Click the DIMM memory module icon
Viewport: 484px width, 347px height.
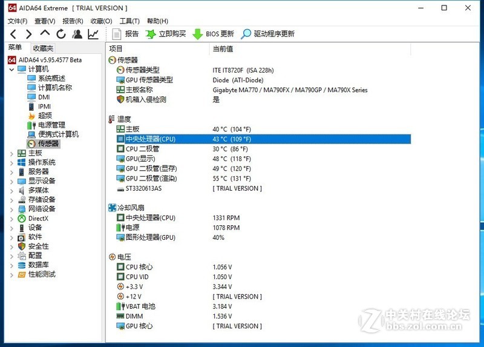120,316
